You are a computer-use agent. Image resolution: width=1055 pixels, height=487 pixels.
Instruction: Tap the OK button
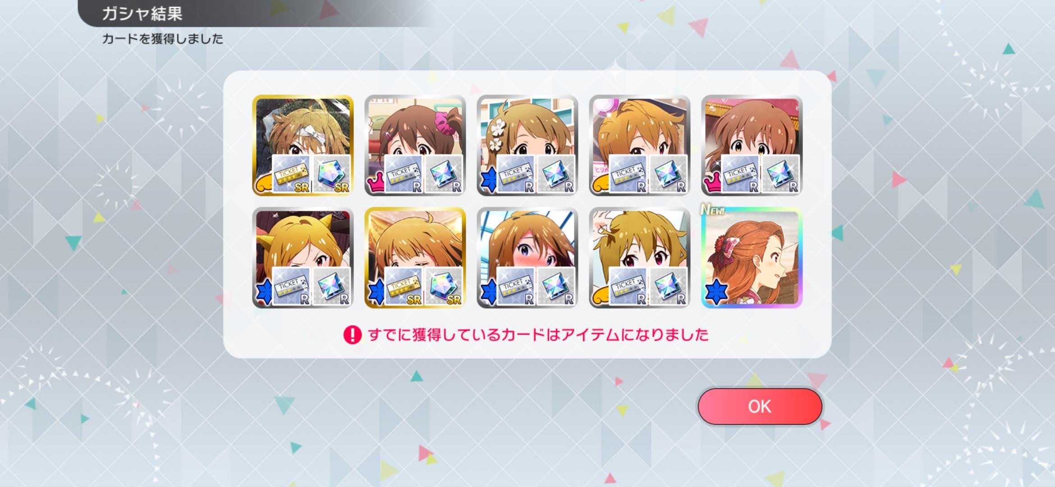click(x=760, y=406)
